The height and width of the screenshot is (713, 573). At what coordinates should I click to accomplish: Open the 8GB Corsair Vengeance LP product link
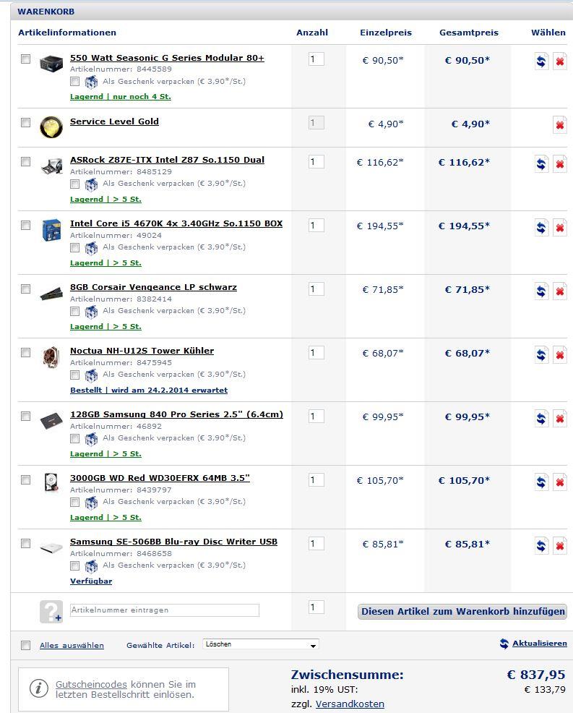pos(153,287)
